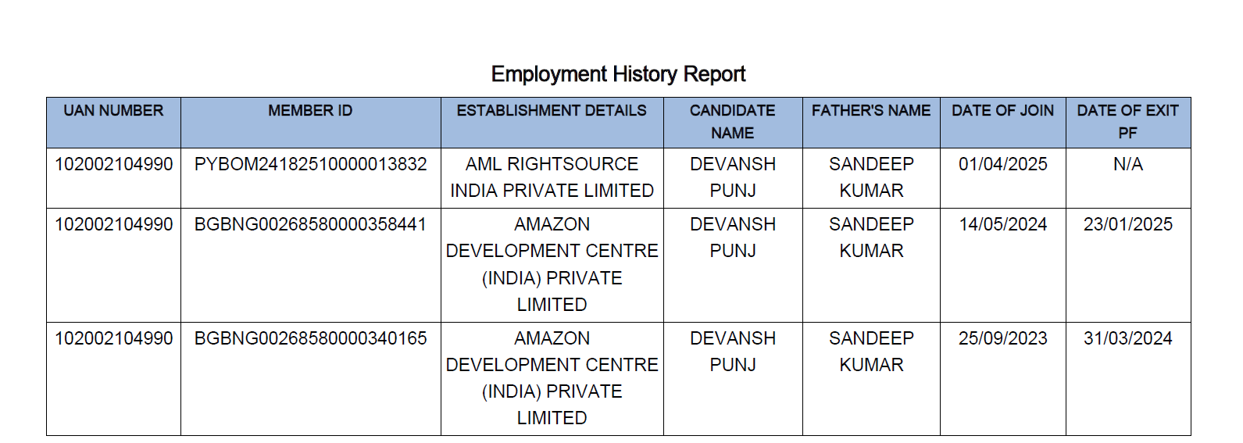
Task: Select member ID BGBNG00268580000358441
Action: click(x=310, y=224)
